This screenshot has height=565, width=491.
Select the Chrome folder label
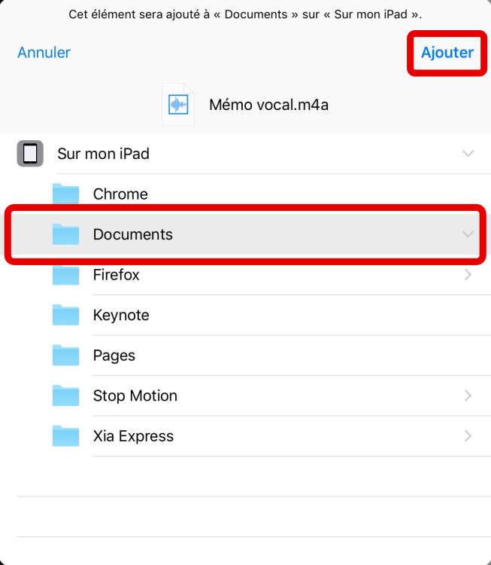coord(120,194)
